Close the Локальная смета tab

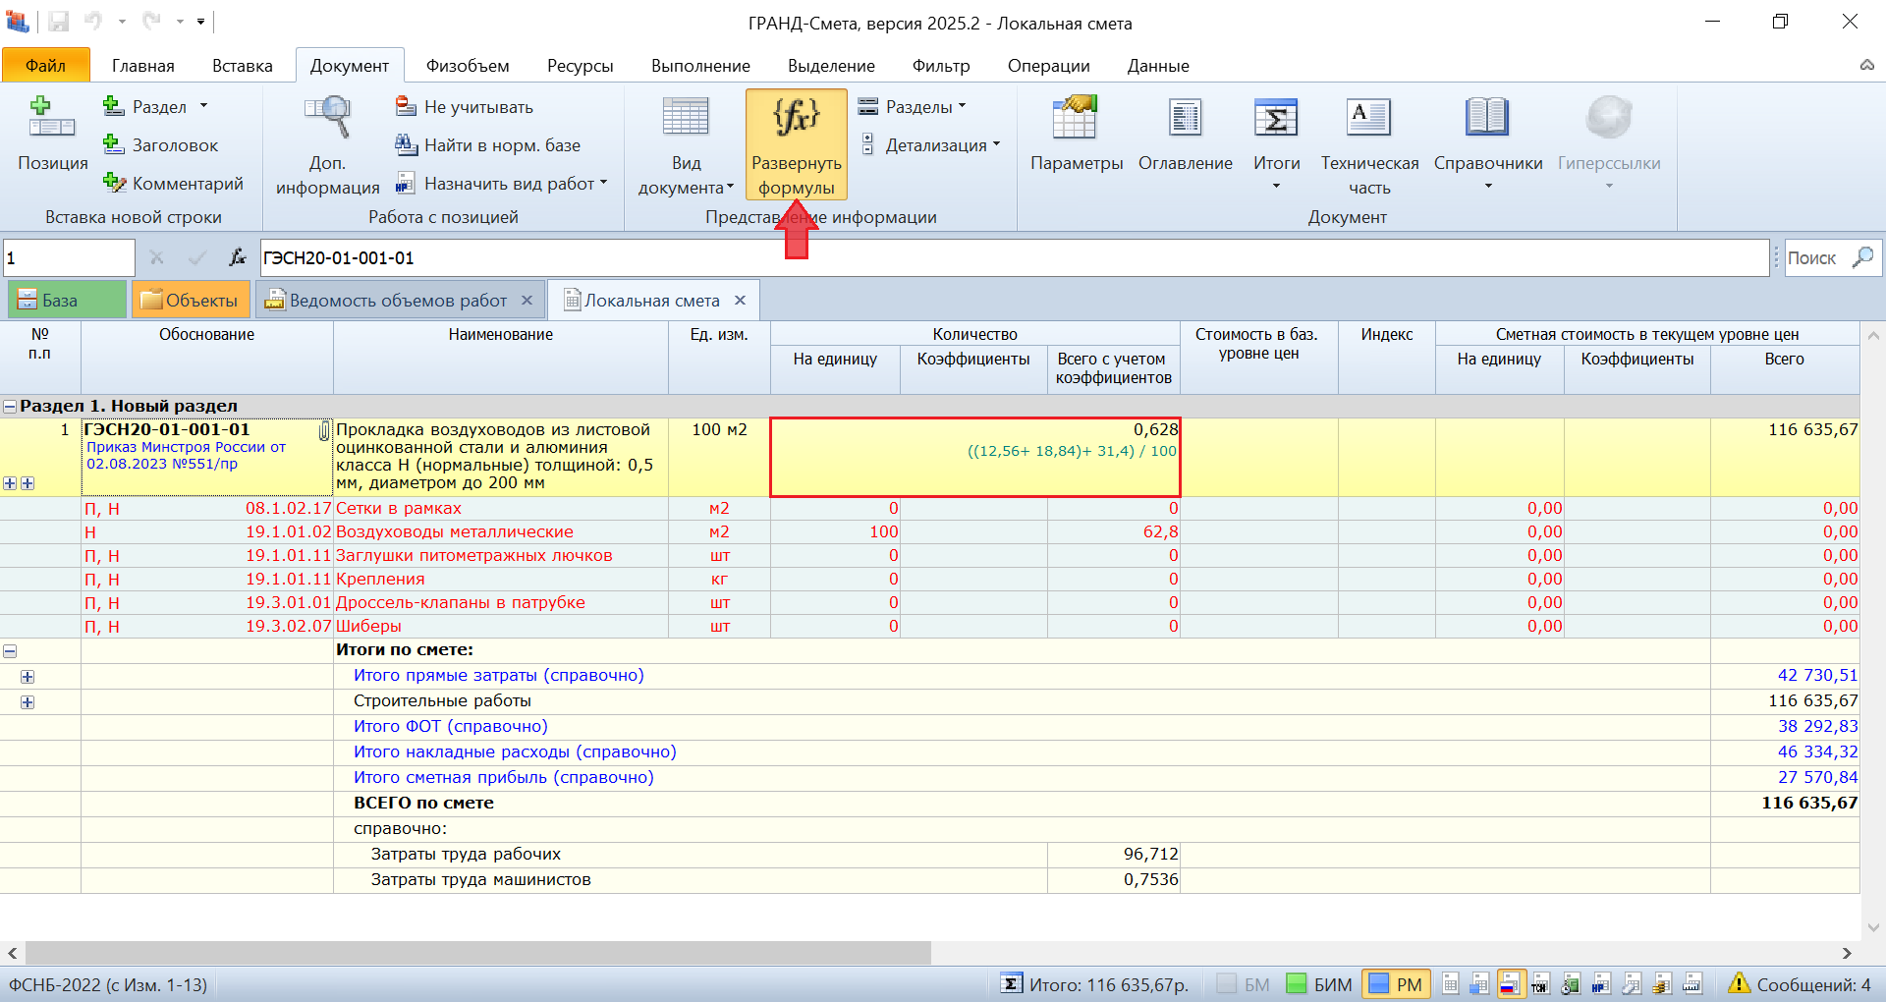[x=741, y=300]
